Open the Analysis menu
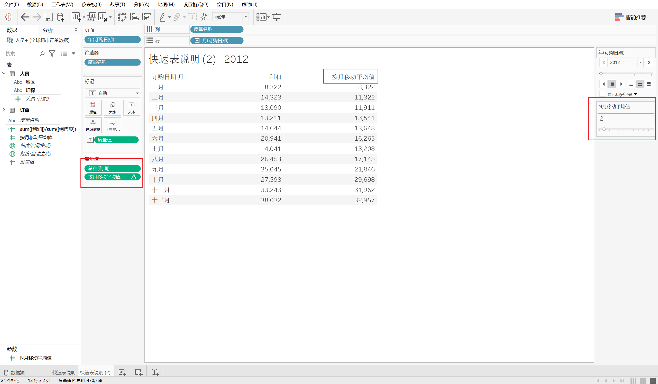This screenshot has width=658, height=384. point(141,4)
